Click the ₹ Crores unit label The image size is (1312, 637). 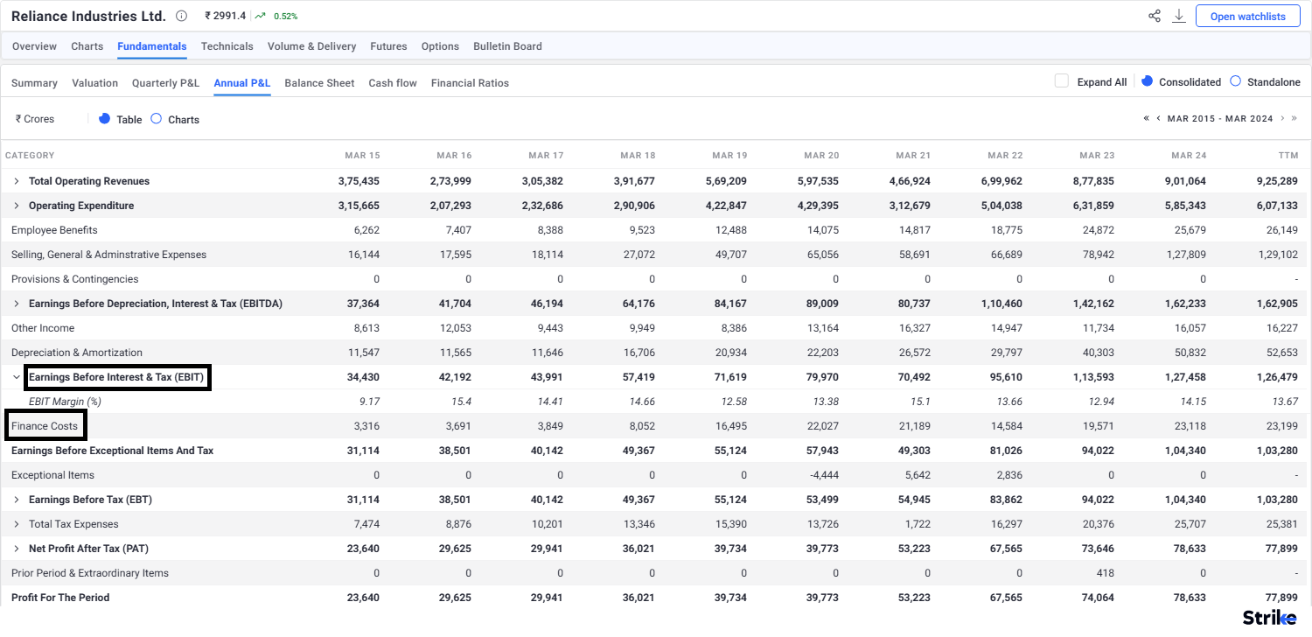[35, 119]
